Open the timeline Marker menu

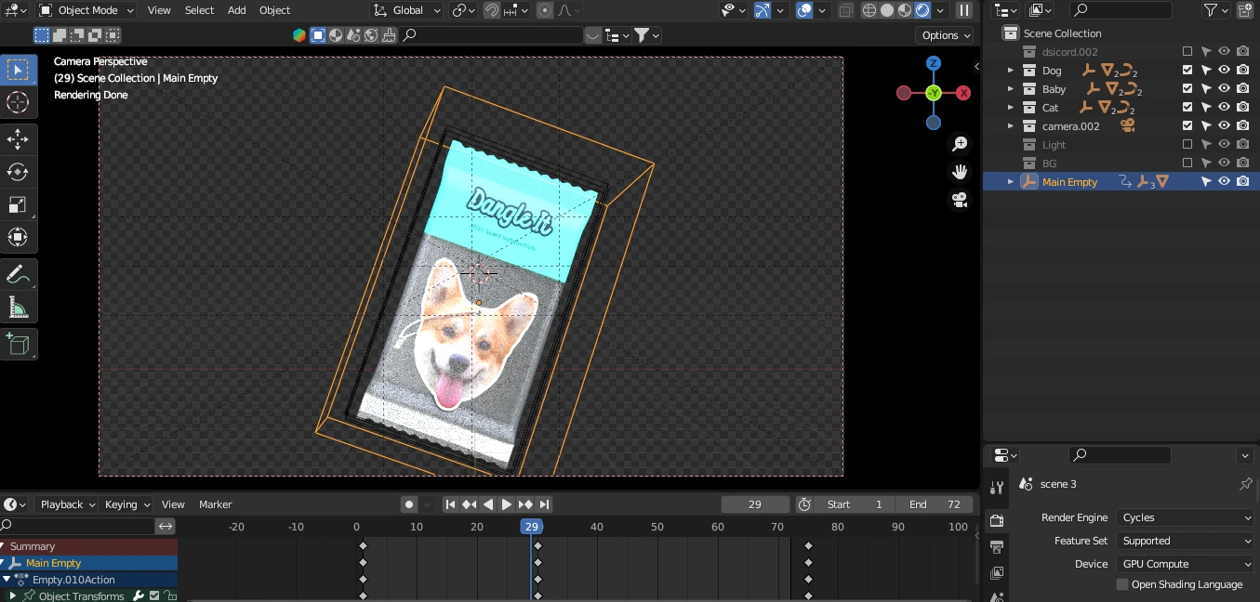click(x=215, y=504)
